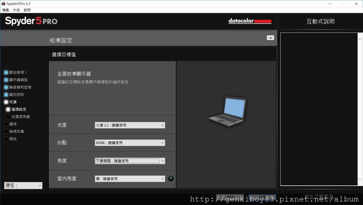The height and width of the screenshot is (205, 363).
Task: Click the 建議的目標設定 description line
Action: [x=93, y=82]
